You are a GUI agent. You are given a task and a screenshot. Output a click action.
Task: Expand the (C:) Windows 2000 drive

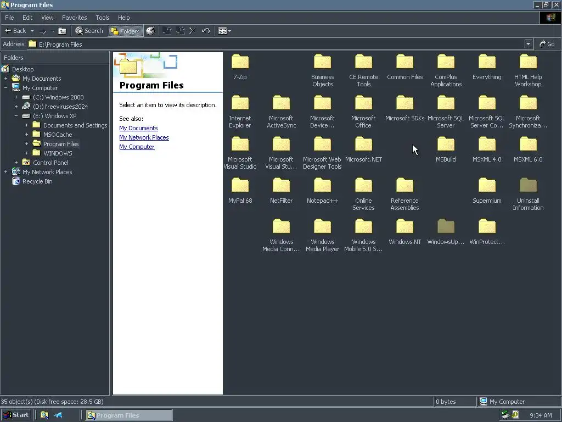(16, 97)
